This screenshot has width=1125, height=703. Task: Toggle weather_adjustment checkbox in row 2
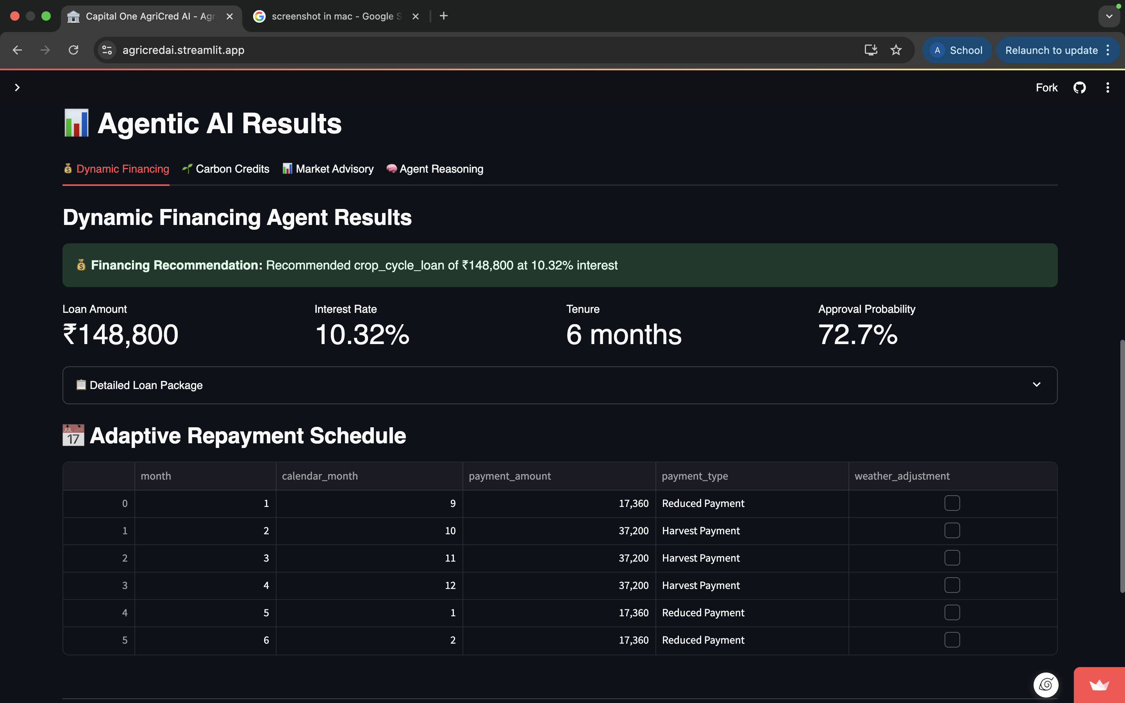tap(952, 557)
